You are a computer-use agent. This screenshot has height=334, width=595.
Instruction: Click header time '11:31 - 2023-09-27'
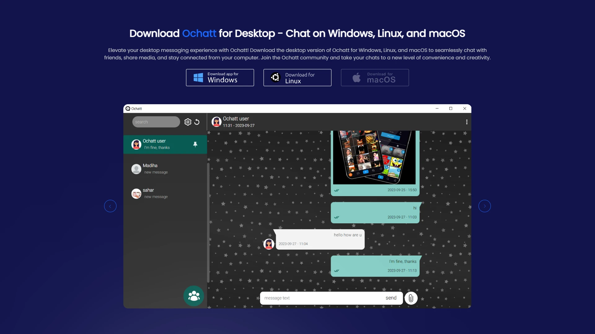[239, 126]
